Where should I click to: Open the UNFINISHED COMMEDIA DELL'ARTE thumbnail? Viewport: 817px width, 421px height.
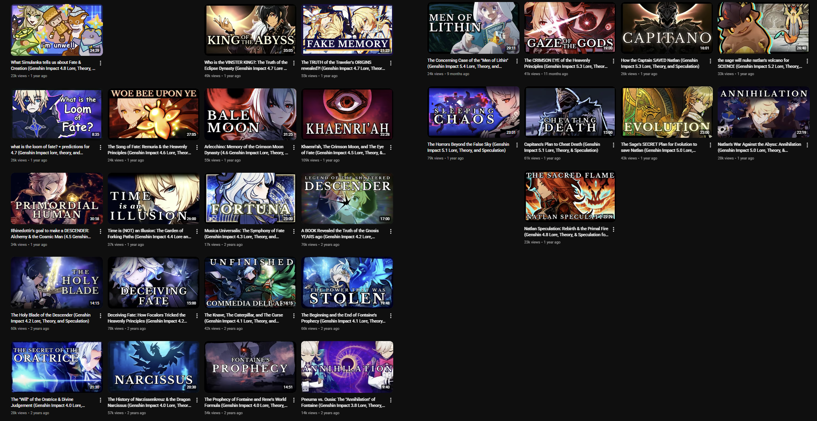pyautogui.click(x=250, y=282)
